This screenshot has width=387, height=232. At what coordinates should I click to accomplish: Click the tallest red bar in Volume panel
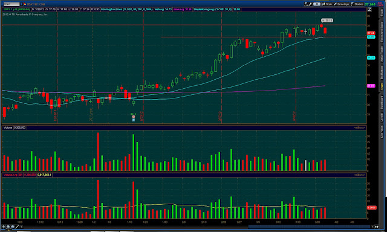point(98,152)
